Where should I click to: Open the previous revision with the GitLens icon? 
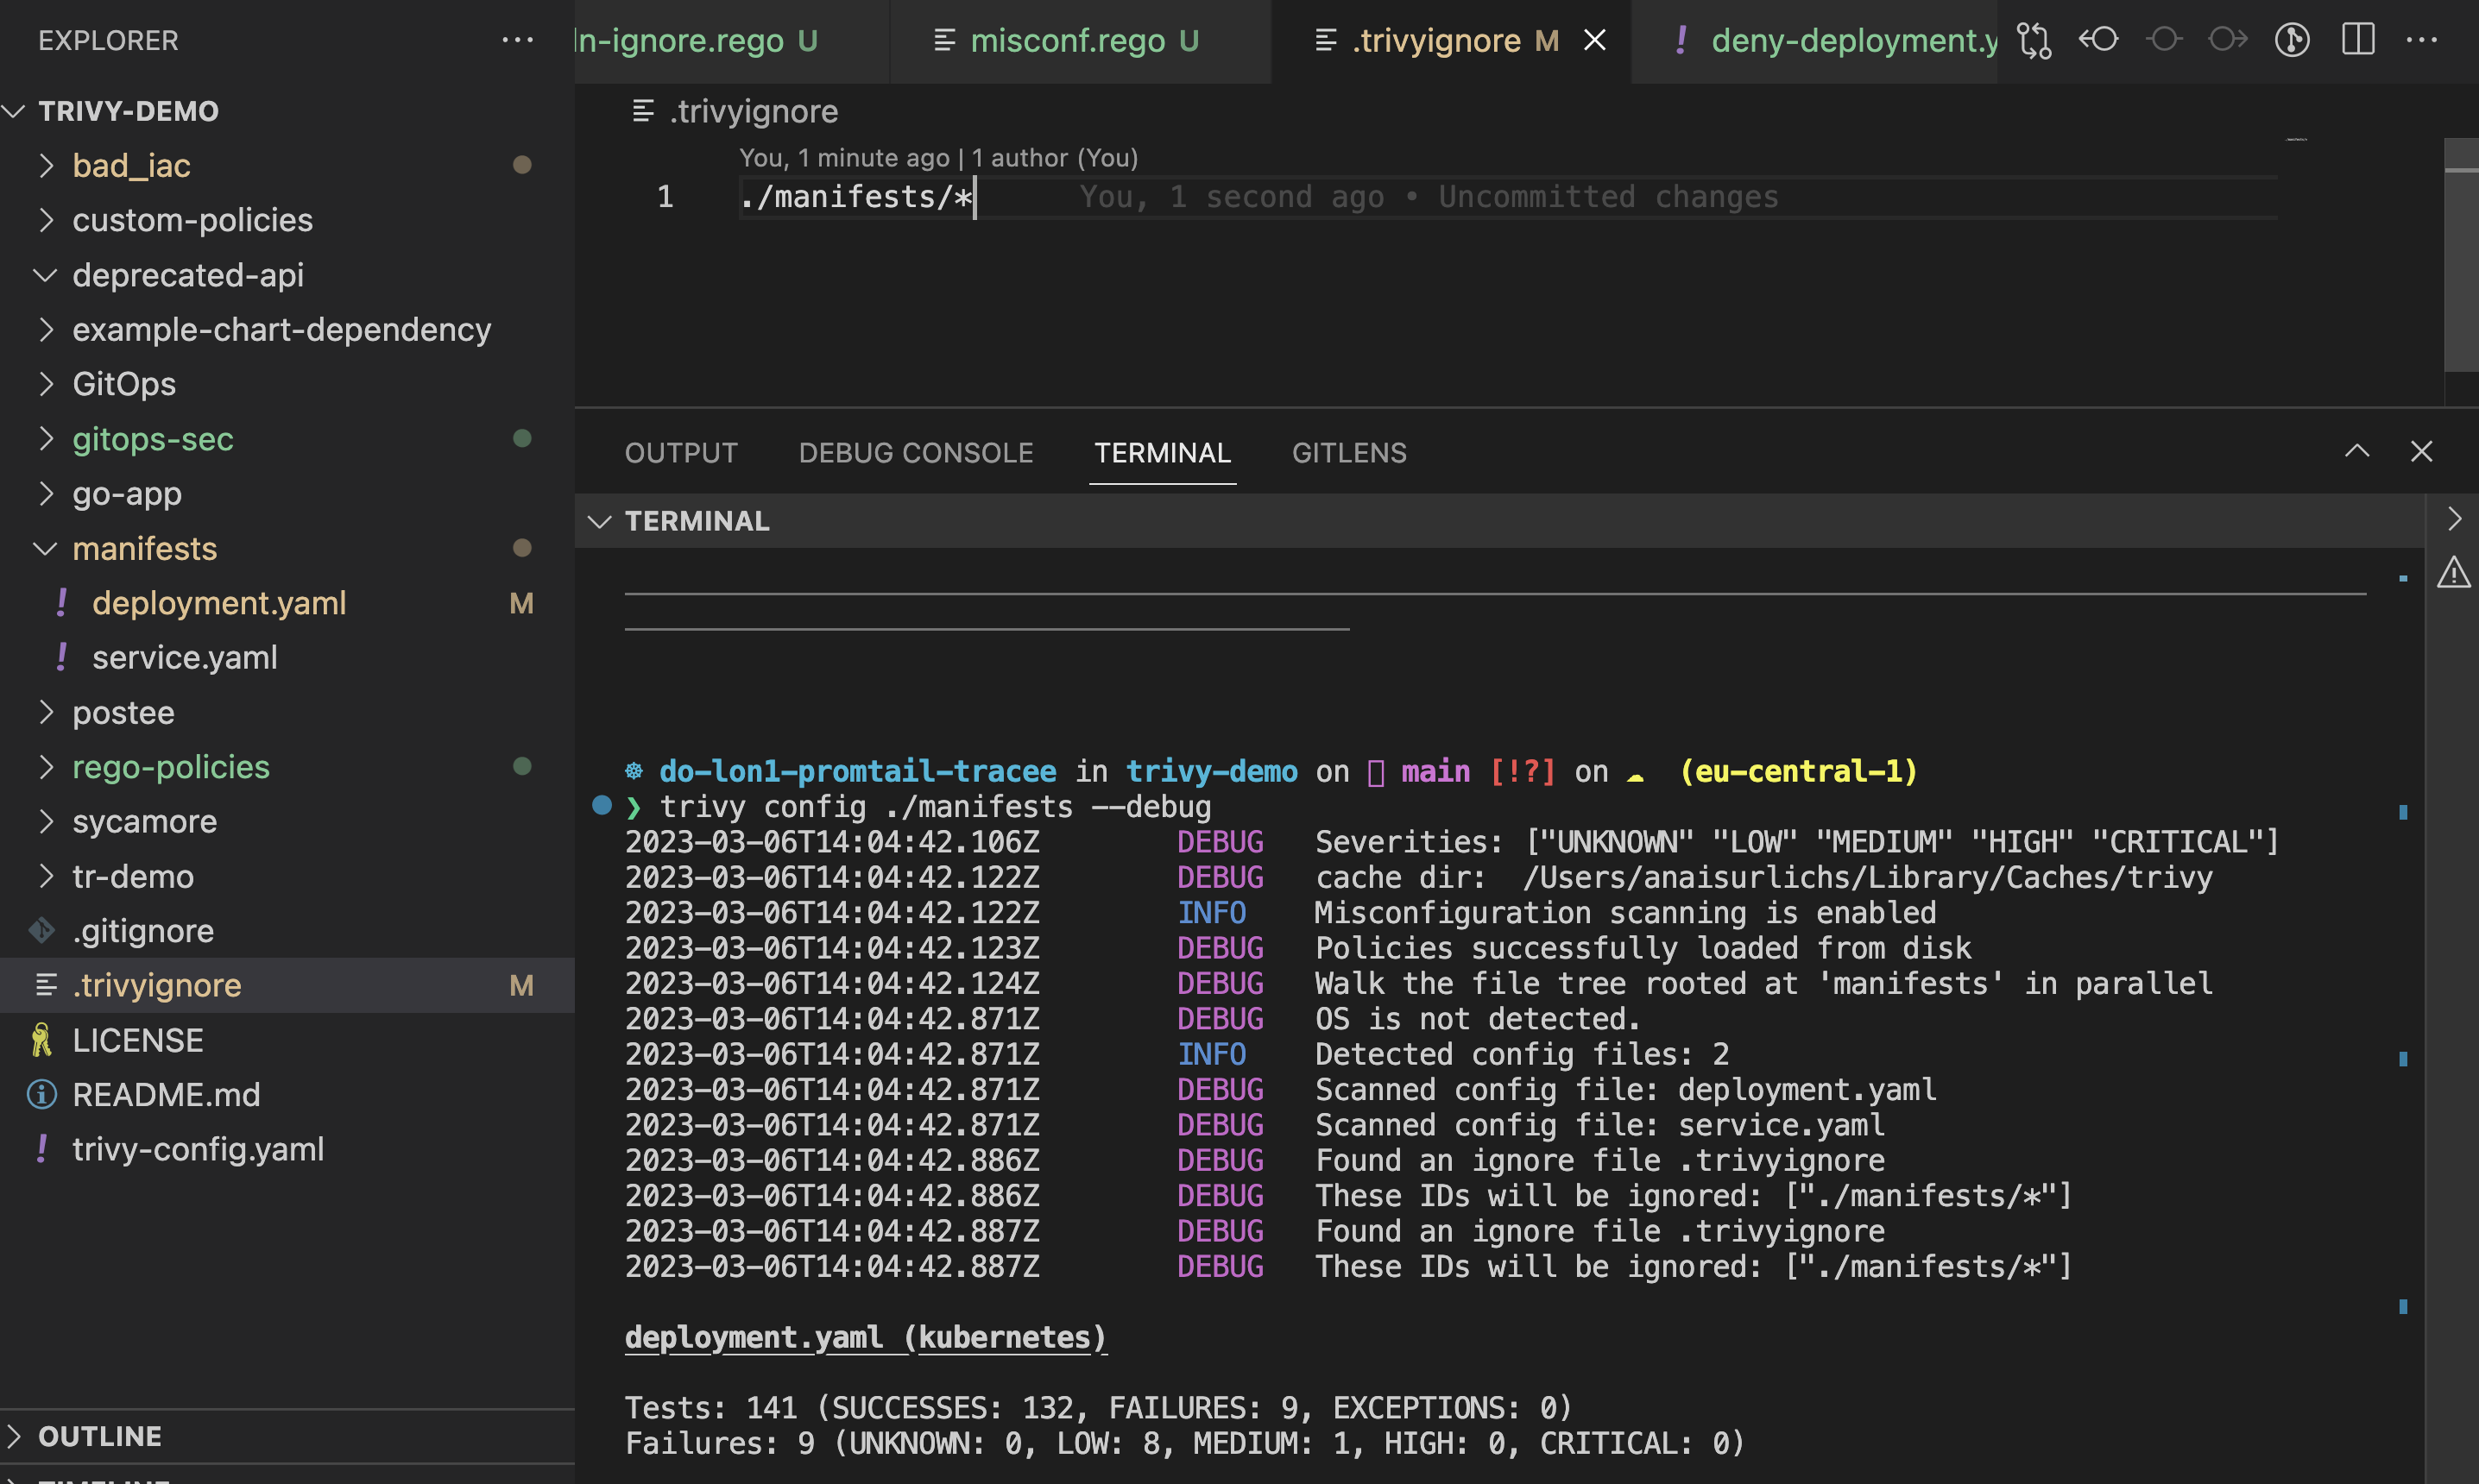(2099, 40)
